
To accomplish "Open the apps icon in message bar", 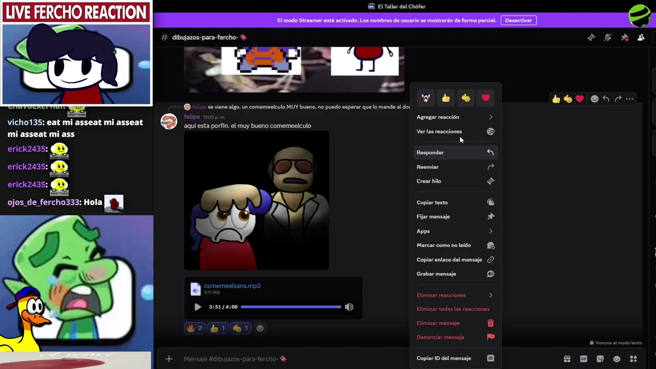I will coord(633,359).
